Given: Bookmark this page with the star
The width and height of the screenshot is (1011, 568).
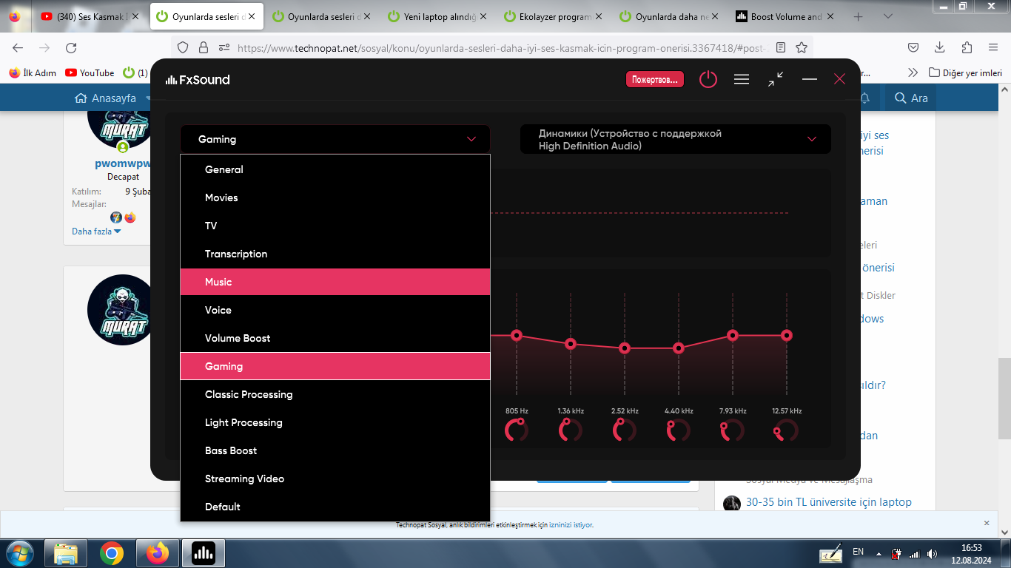Looking at the screenshot, I should [x=802, y=47].
